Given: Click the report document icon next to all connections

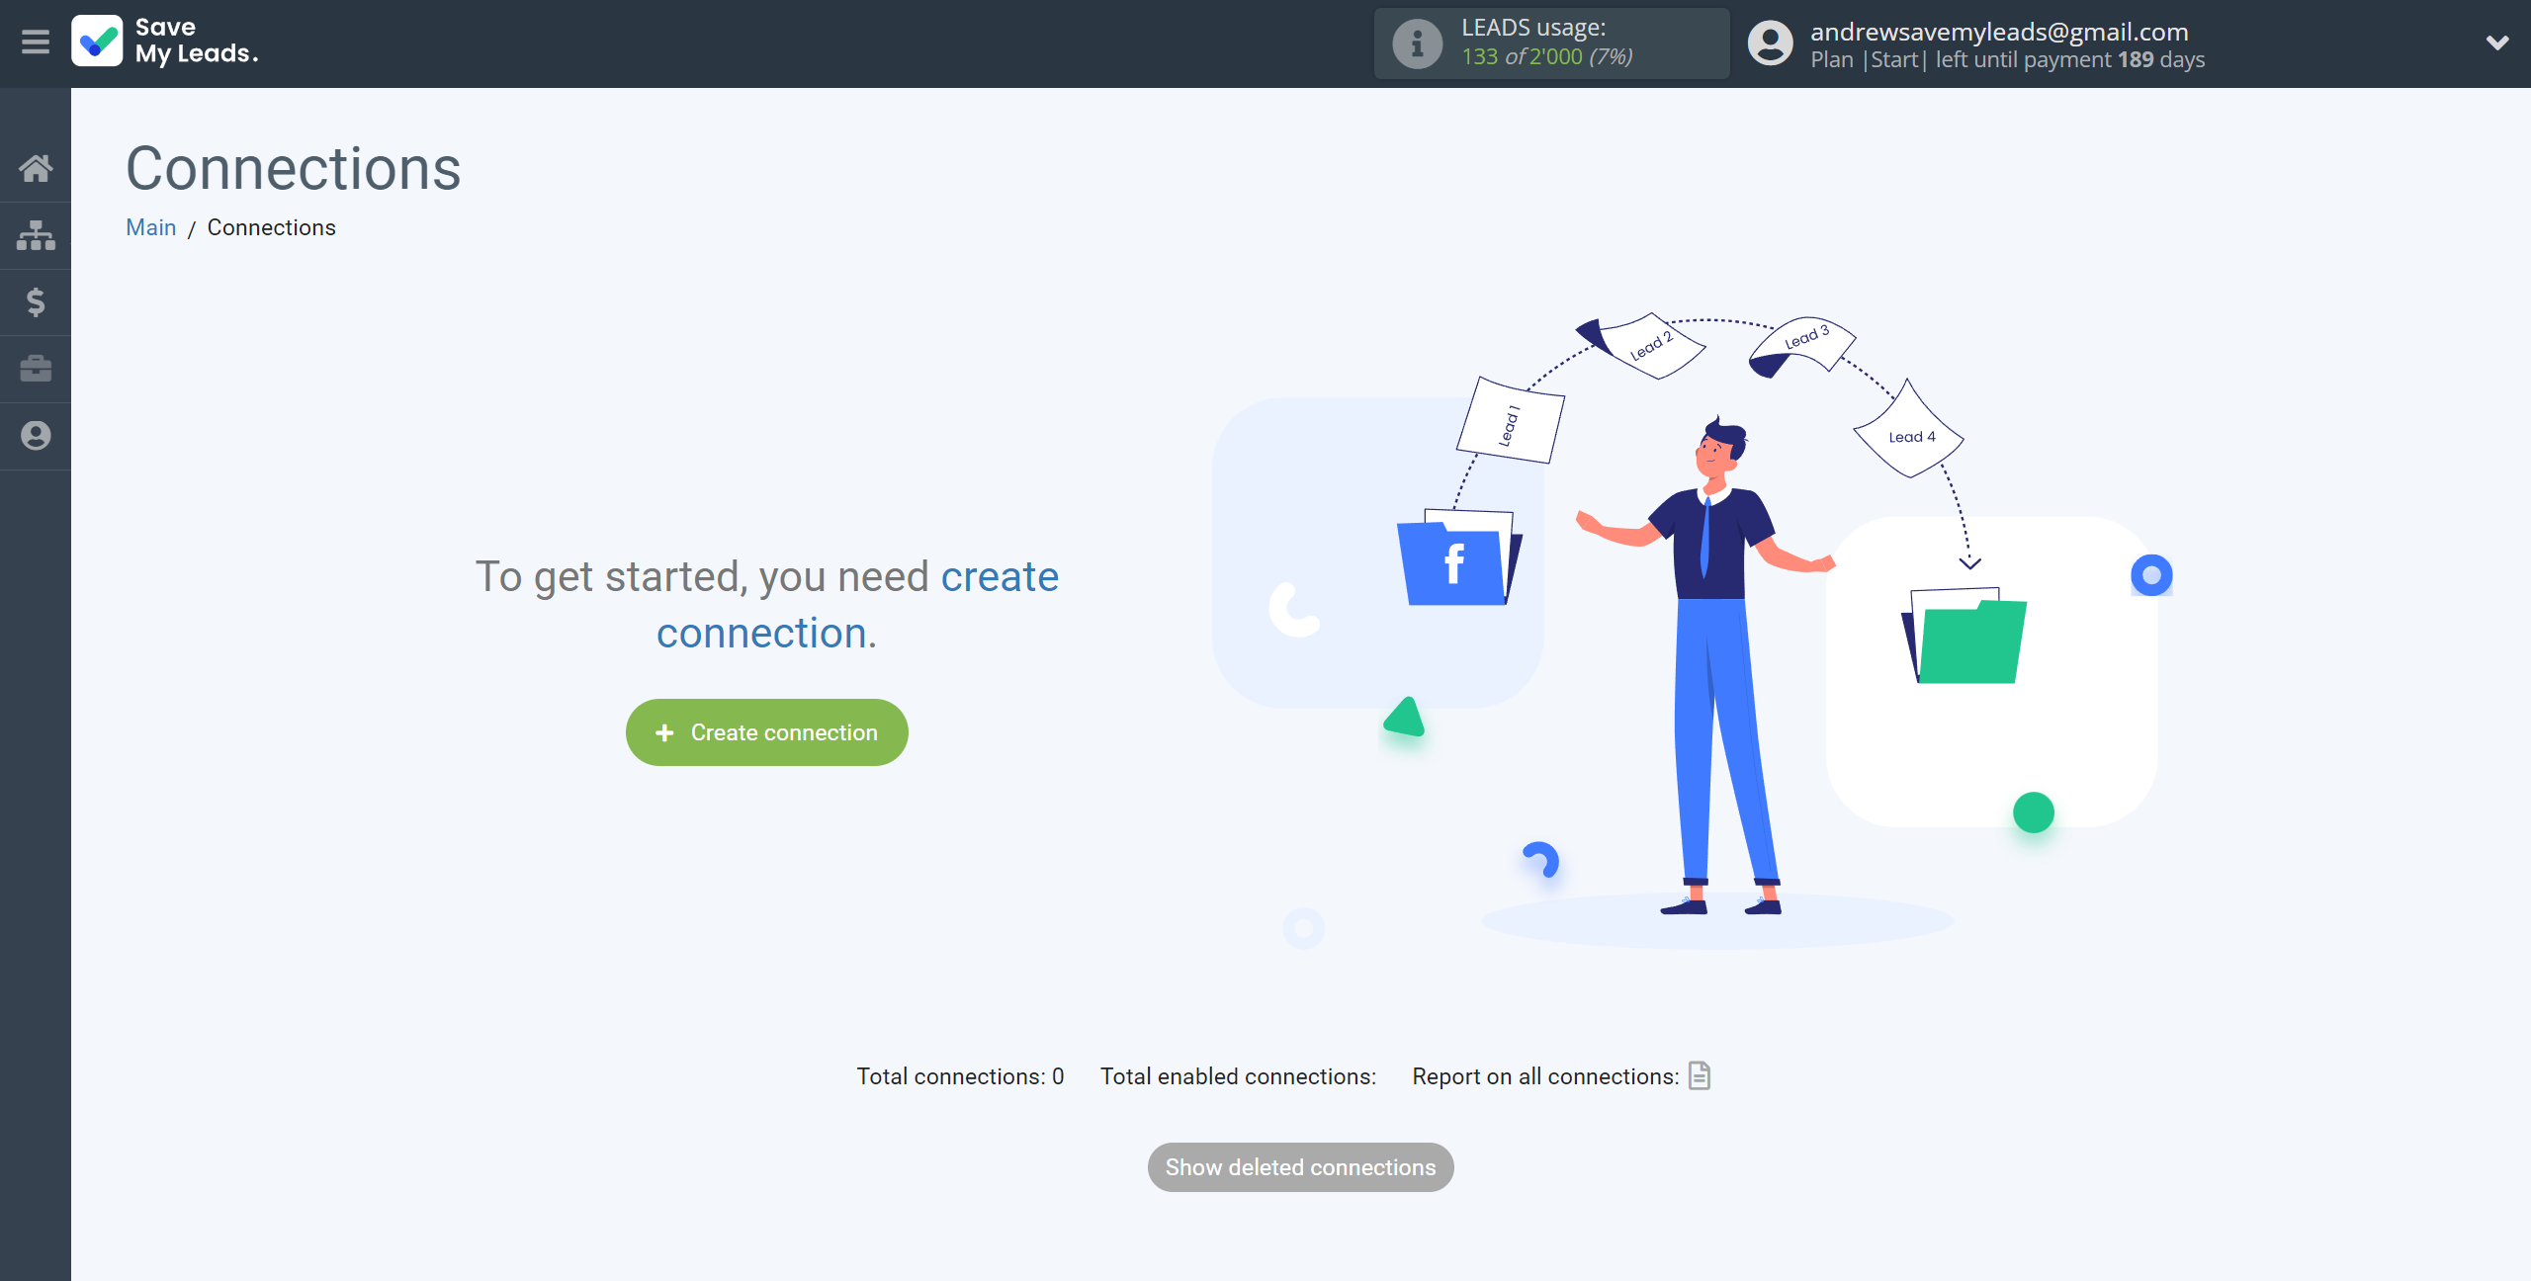Looking at the screenshot, I should 1702,1075.
